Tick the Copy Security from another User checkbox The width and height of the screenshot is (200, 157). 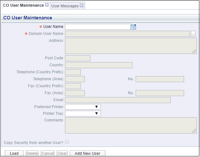(x=67, y=142)
